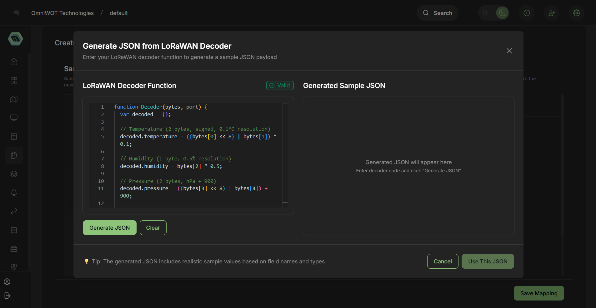Open the Logs document icon in sidebar

14,136
